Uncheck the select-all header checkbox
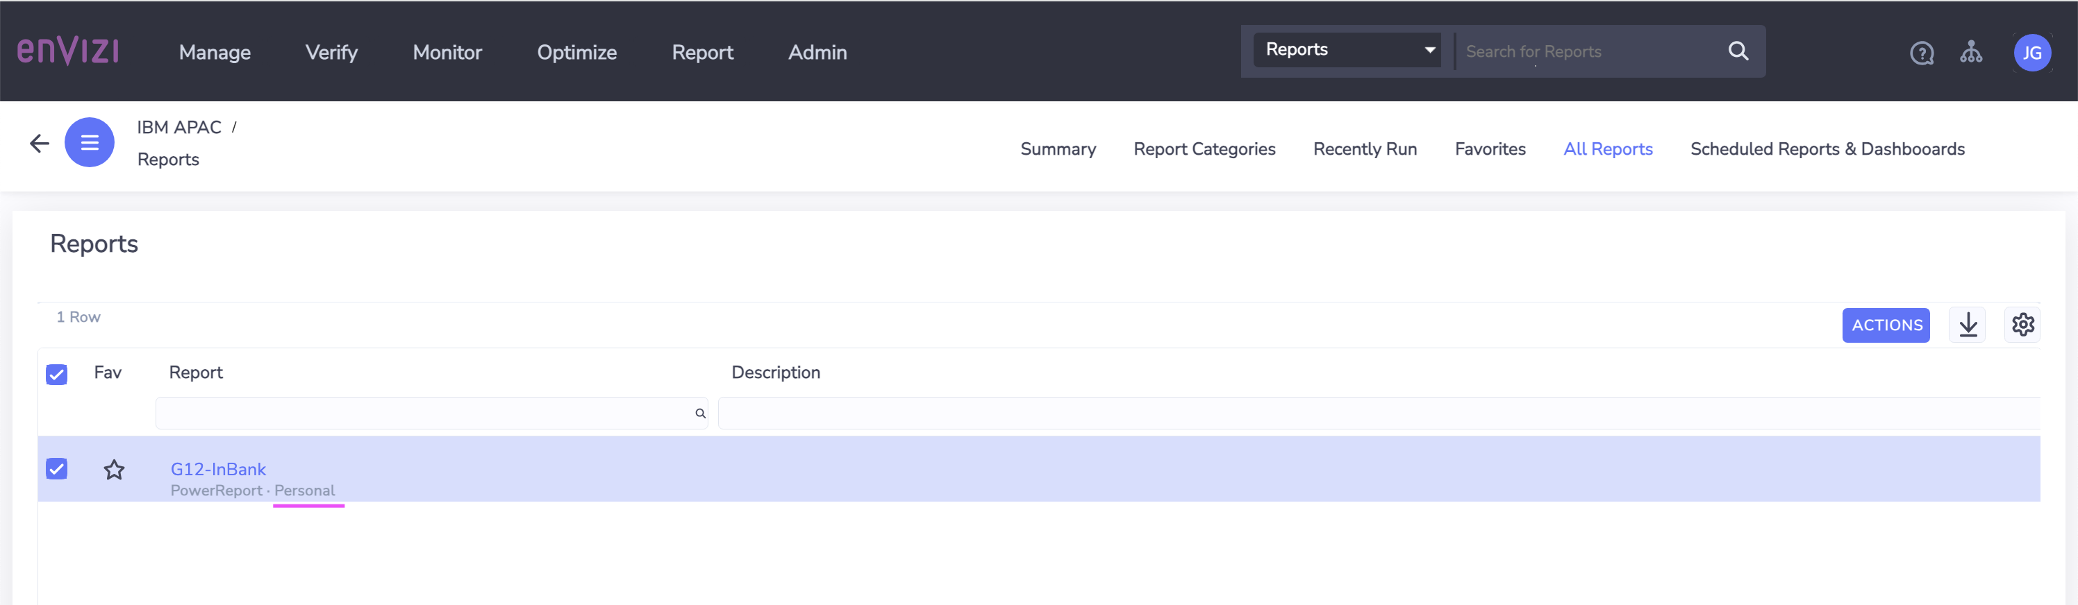Screen dimensions: 2078x605 [56, 375]
